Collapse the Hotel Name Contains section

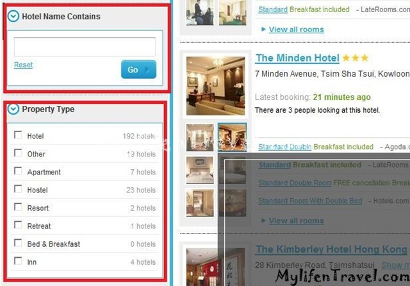[x=13, y=16]
